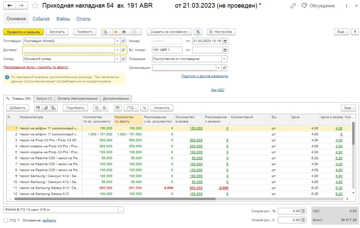
Task: Open the Операция dropdown
Action: click(224, 59)
